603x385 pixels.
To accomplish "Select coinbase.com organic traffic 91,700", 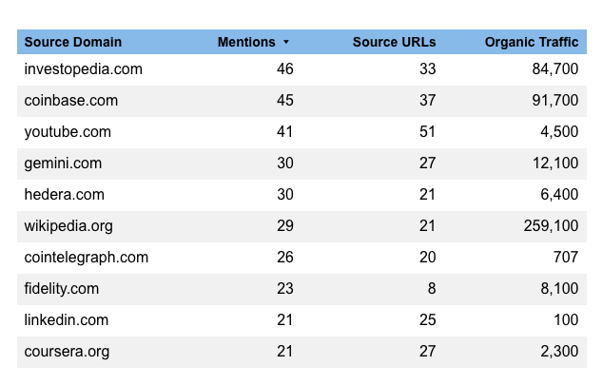I will point(554,101).
